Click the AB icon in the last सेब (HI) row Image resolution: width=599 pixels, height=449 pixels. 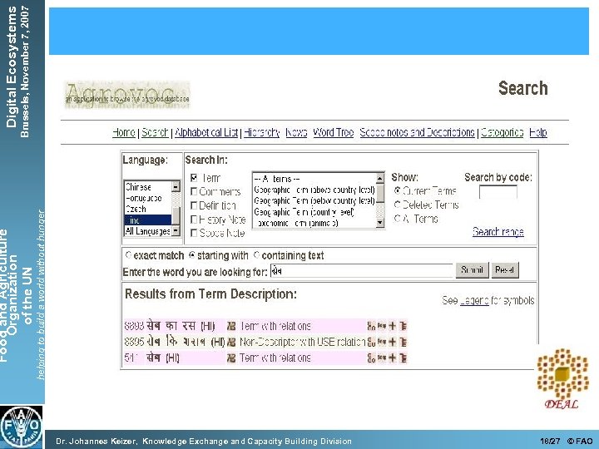[231, 358]
